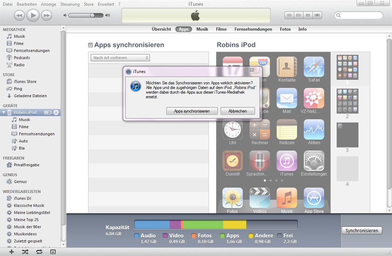Image resolution: width=392 pixels, height=256 pixels.
Task: Click the Next track forward button
Action: point(47,15)
